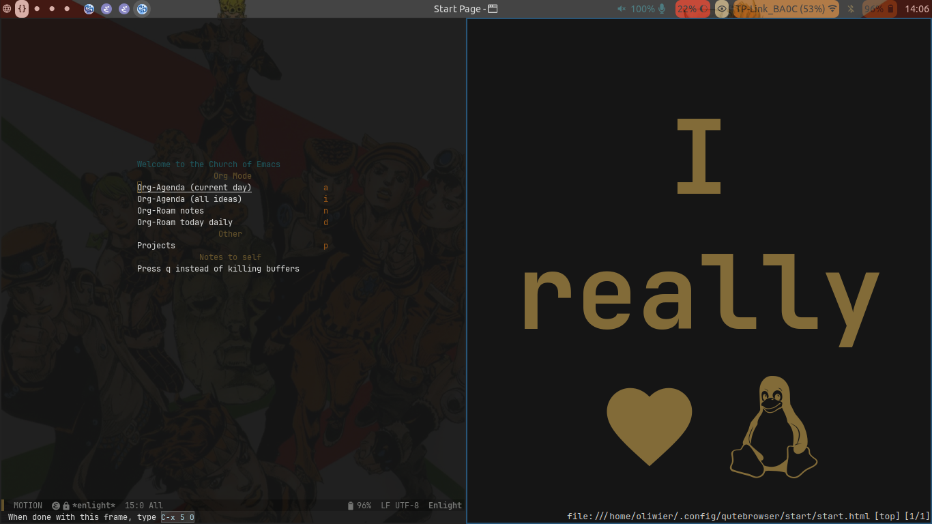The height and width of the screenshot is (524, 932).
Task: Open the Projects entry in Emacs
Action: [156, 246]
